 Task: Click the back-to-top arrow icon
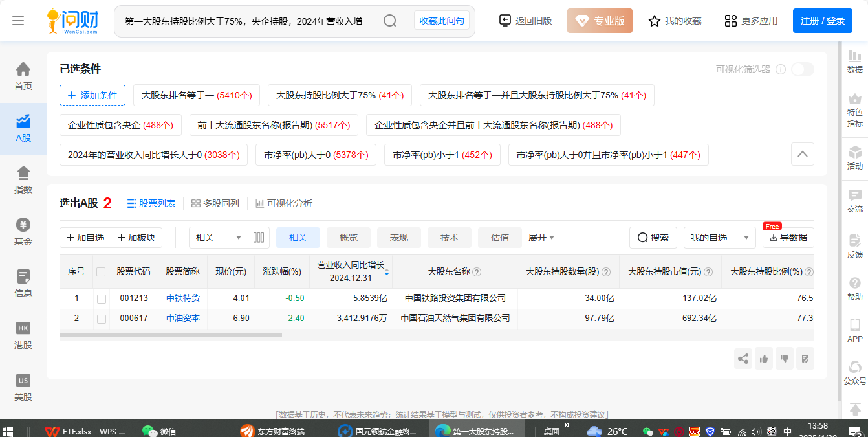pyautogui.click(x=855, y=409)
